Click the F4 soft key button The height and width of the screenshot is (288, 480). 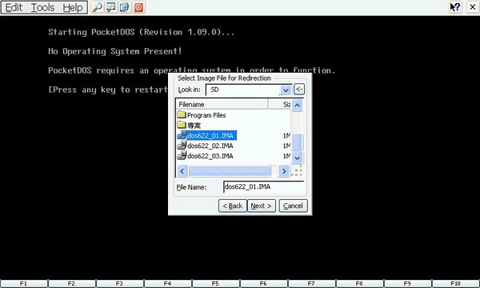point(167,284)
